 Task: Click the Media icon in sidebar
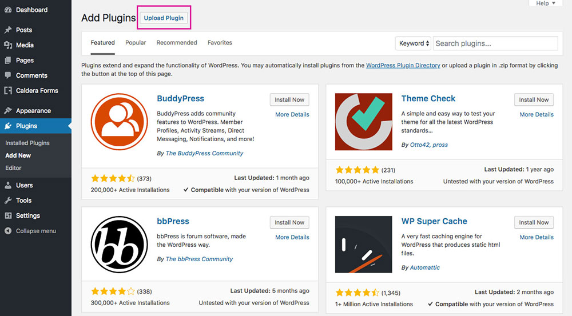pos(7,45)
